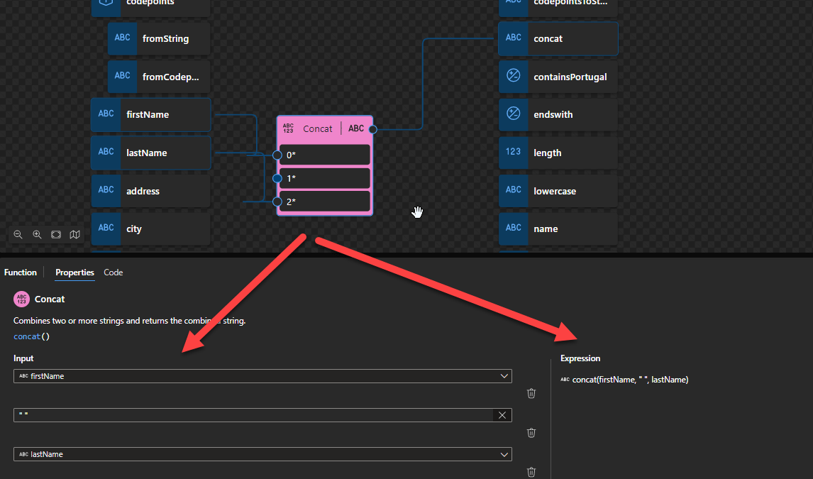
Task: Click the containsPortugal function icon
Action: pos(513,77)
